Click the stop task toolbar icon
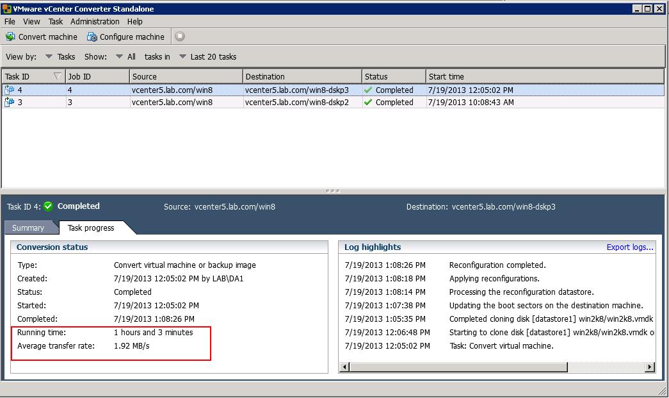Image resolution: width=669 pixels, height=398 pixels. click(180, 37)
